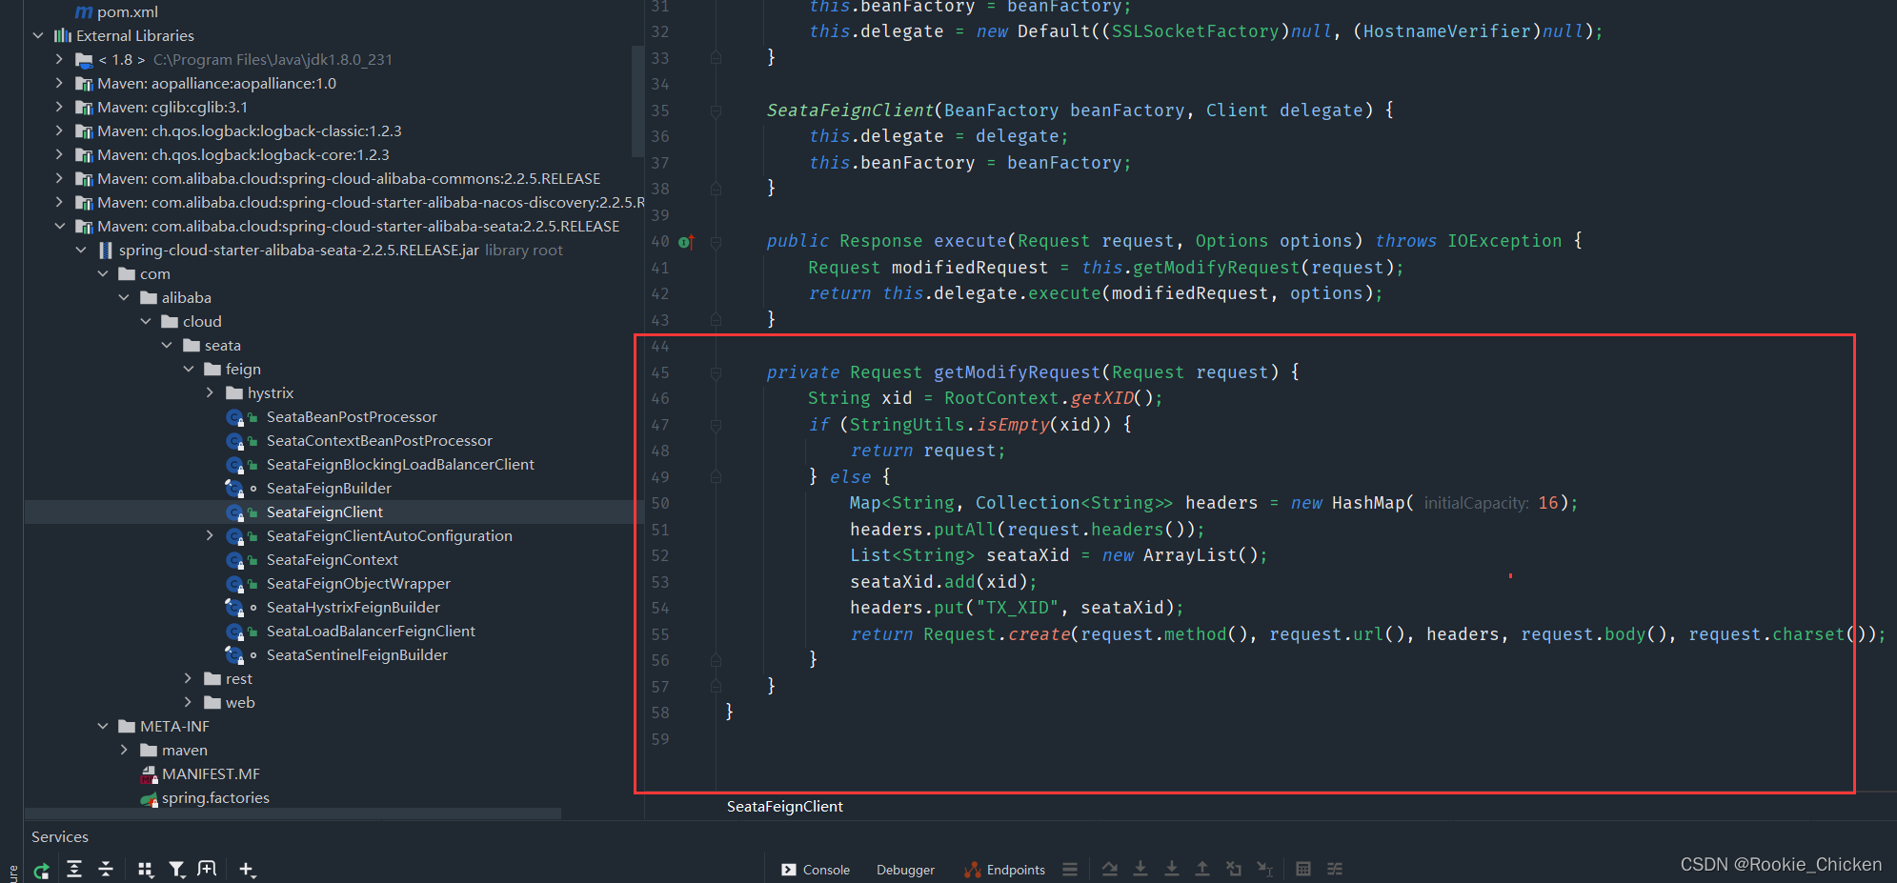Collapse the External Libraries node
This screenshot has height=883, width=1897.
(38, 36)
